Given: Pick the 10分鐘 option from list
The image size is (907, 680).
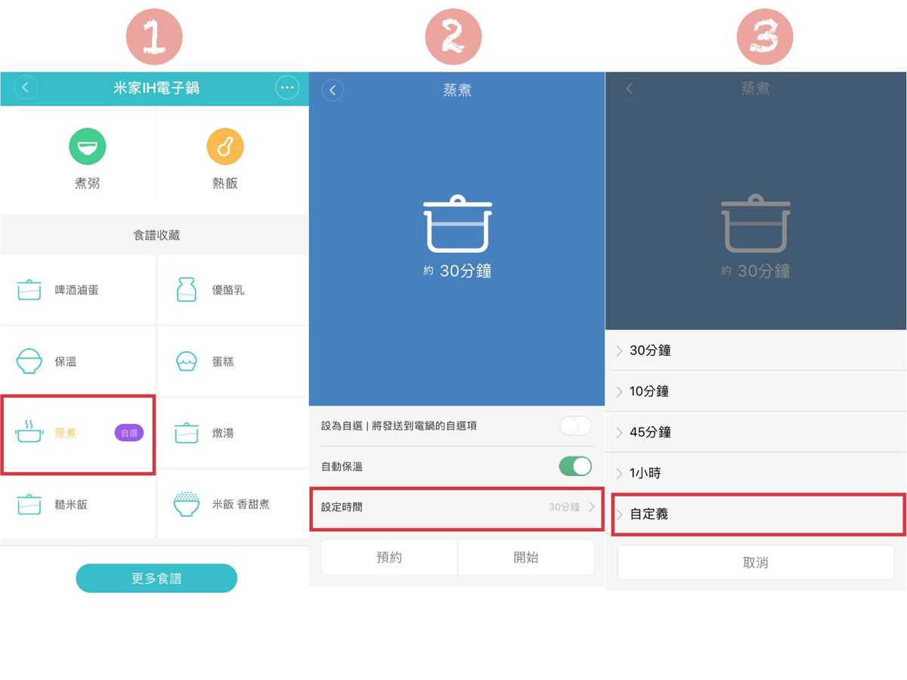Looking at the screenshot, I should pyautogui.click(x=756, y=391).
